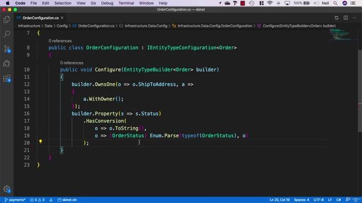This screenshot has height=203, width=362.
Task: Open the Code application menu
Action: (20, 3)
